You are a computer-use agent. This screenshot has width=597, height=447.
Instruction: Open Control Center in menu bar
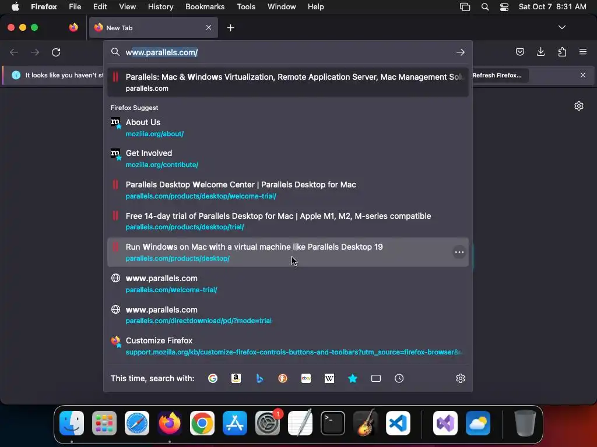tap(504, 7)
